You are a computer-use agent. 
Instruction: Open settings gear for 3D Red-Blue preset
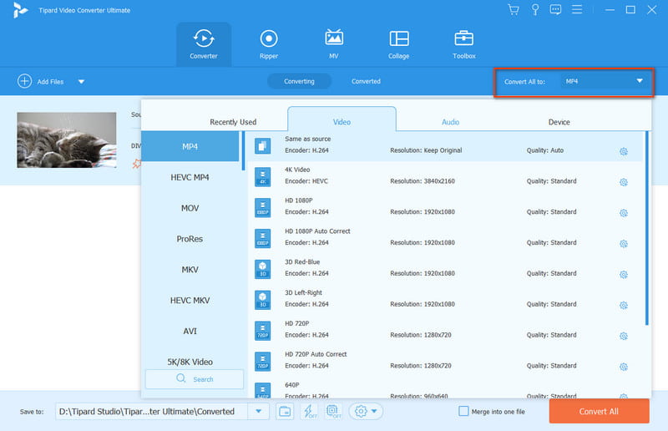point(624,274)
